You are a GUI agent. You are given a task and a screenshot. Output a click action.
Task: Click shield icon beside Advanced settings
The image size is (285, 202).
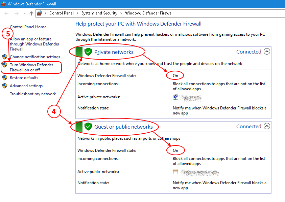point(5,86)
